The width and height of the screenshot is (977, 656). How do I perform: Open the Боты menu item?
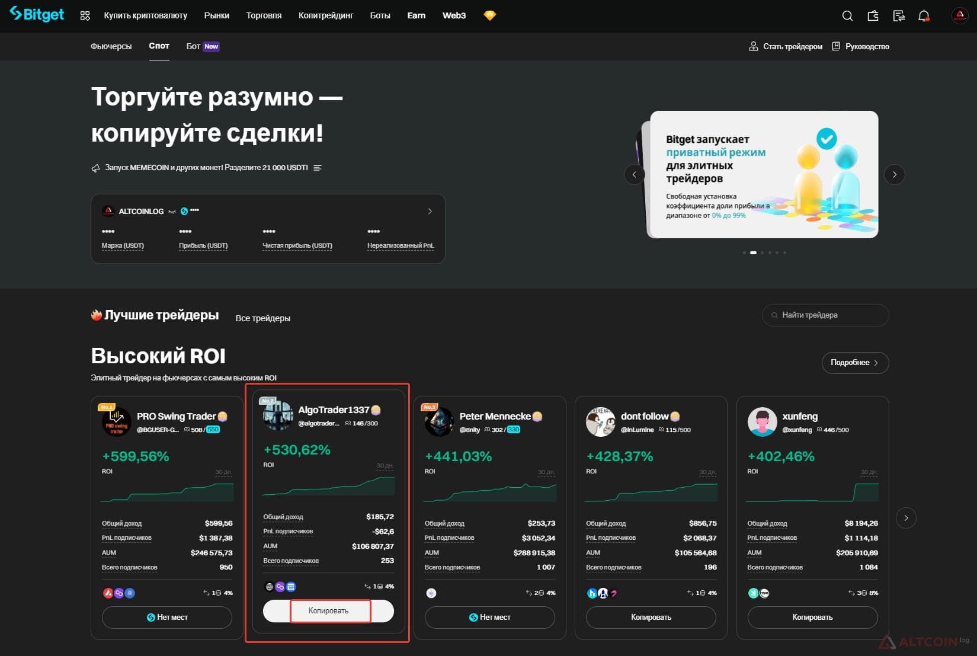[x=380, y=15]
